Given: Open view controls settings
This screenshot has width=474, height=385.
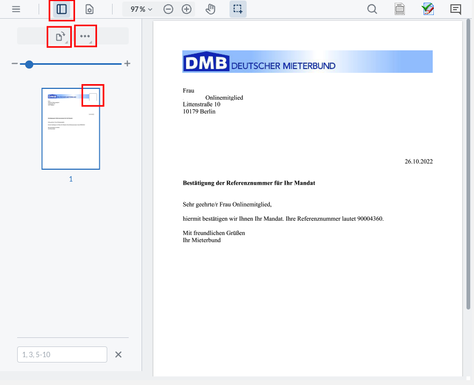Looking at the screenshot, I should click(90, 9).
